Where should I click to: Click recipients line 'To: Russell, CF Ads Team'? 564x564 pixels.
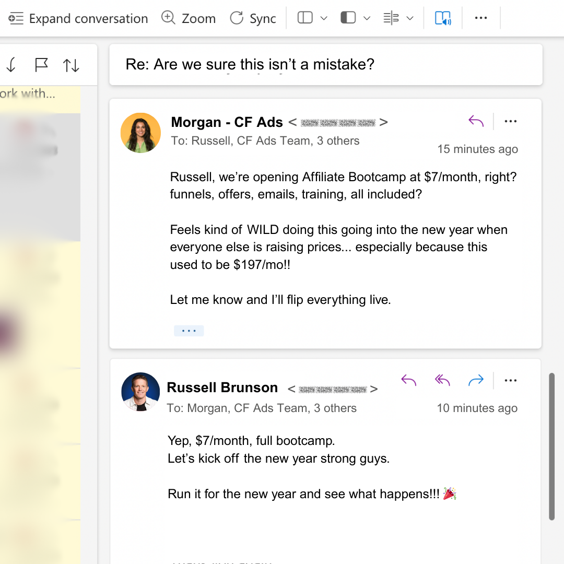click(265, 140)
